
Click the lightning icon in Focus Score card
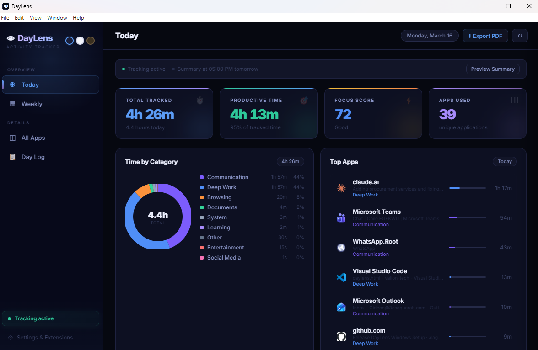click(408, 101)
